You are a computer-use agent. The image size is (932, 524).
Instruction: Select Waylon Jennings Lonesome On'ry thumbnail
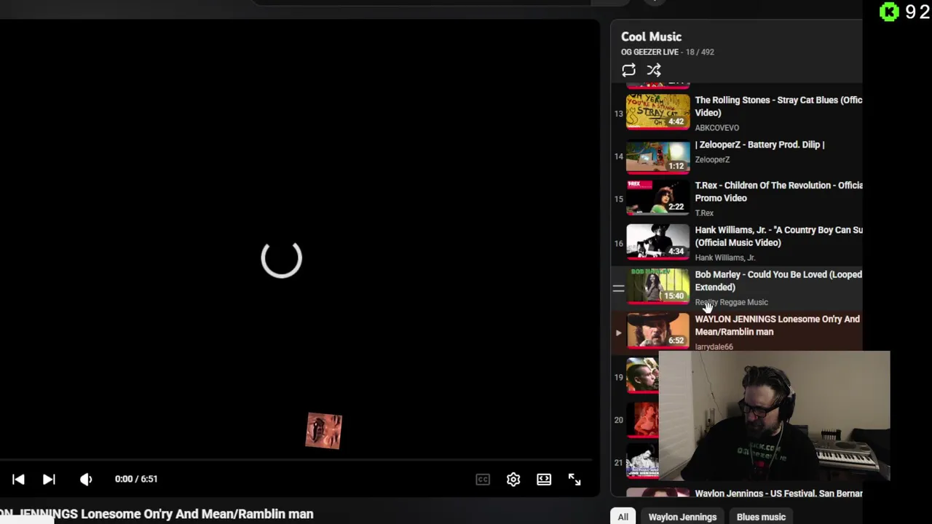tap(657, 331)
